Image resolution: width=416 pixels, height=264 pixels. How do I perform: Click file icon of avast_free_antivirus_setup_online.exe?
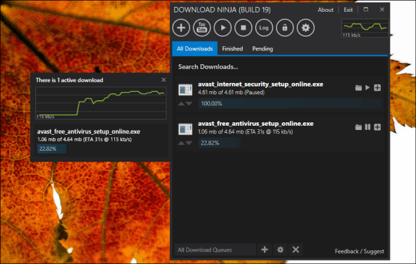click(185, 129)
